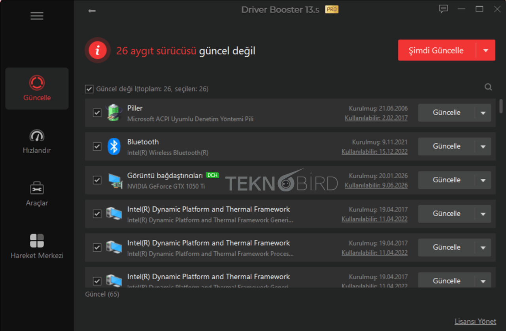Click the driver list scrollbar thumb
Image resolution: width=506 pixels, height=331 pixels.
501,106
